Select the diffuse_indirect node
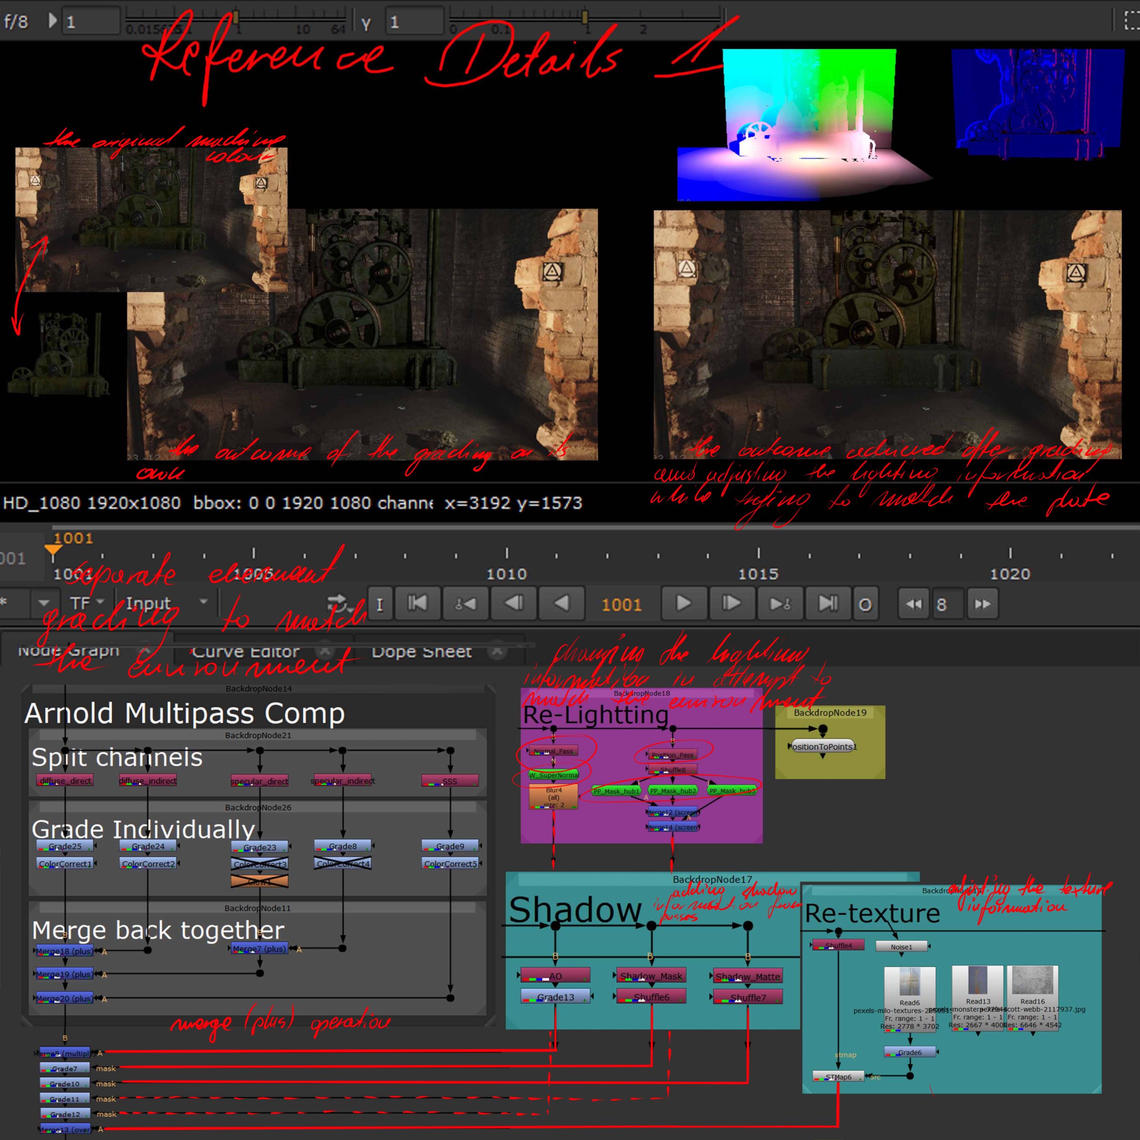Viewport: 1140px width, 1140px height. pyautogui.click(x=147, y=780)
